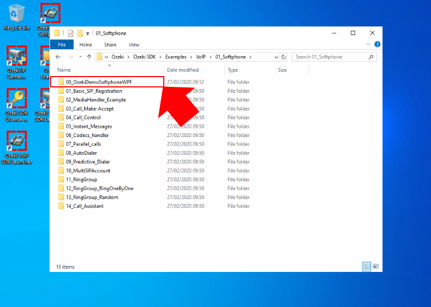Open Explorer help question mark icon
431x307 pixels.
click(378, 44)
